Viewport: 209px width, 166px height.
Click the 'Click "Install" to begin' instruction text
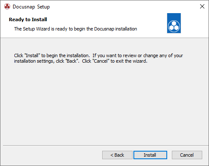98,58
